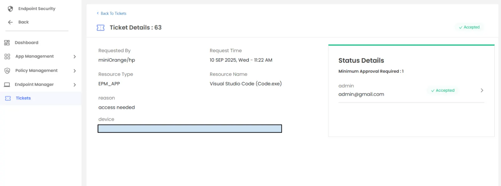Open admin approval details via the chevron
This screenshot has height=186, width=501.
point(482,90)
